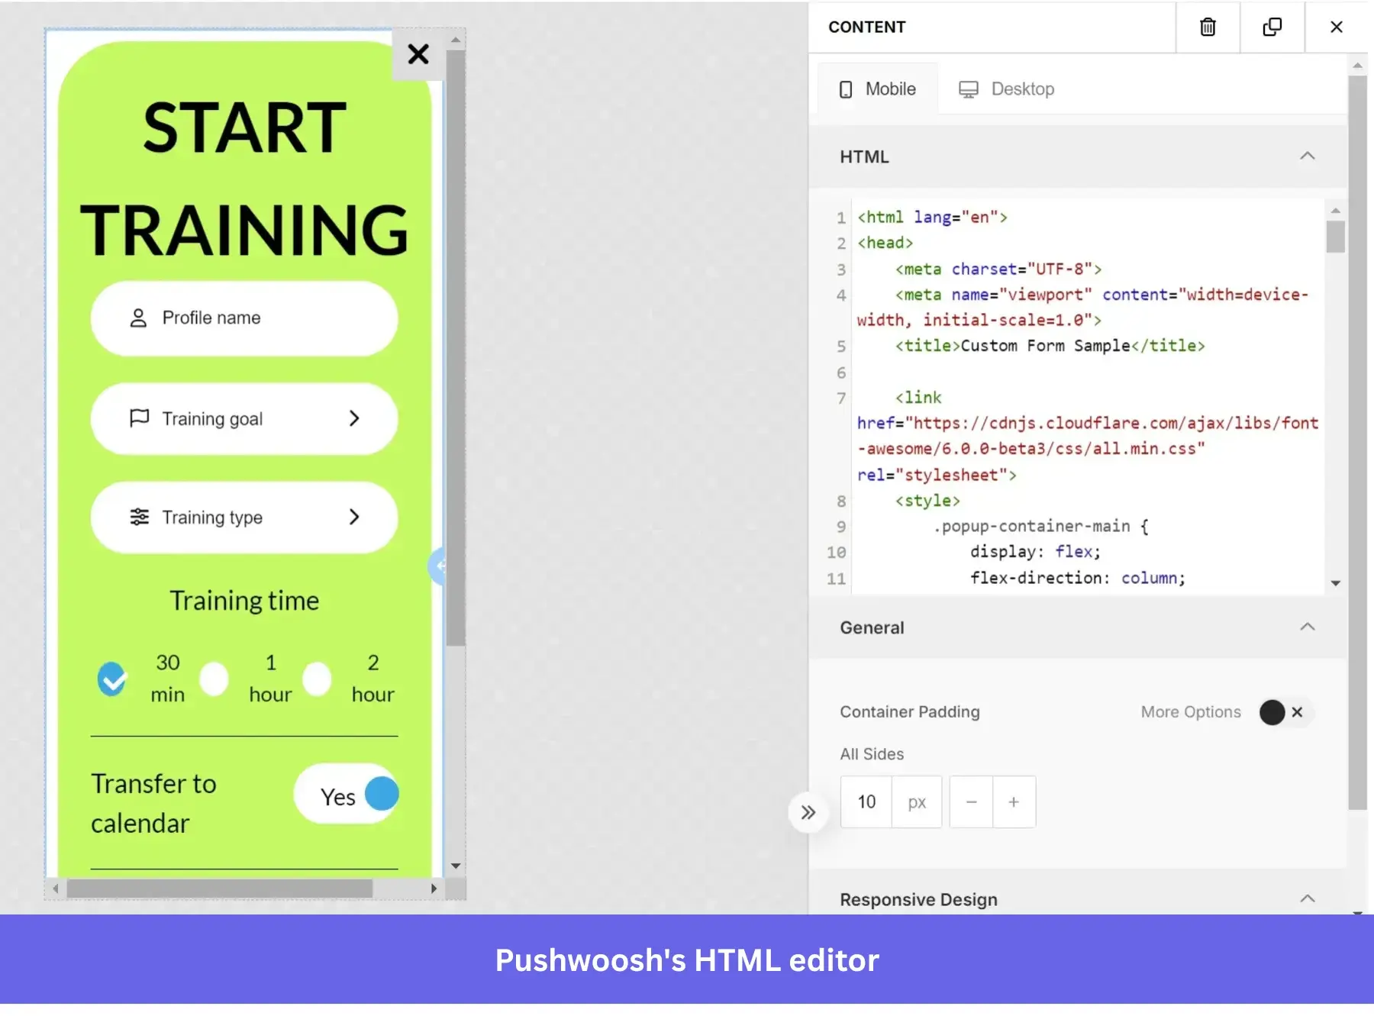Viewport: 1374px width, 1016px height.
Task: Click the flag icon beside Training goal
Action: (x=138, y=418)
